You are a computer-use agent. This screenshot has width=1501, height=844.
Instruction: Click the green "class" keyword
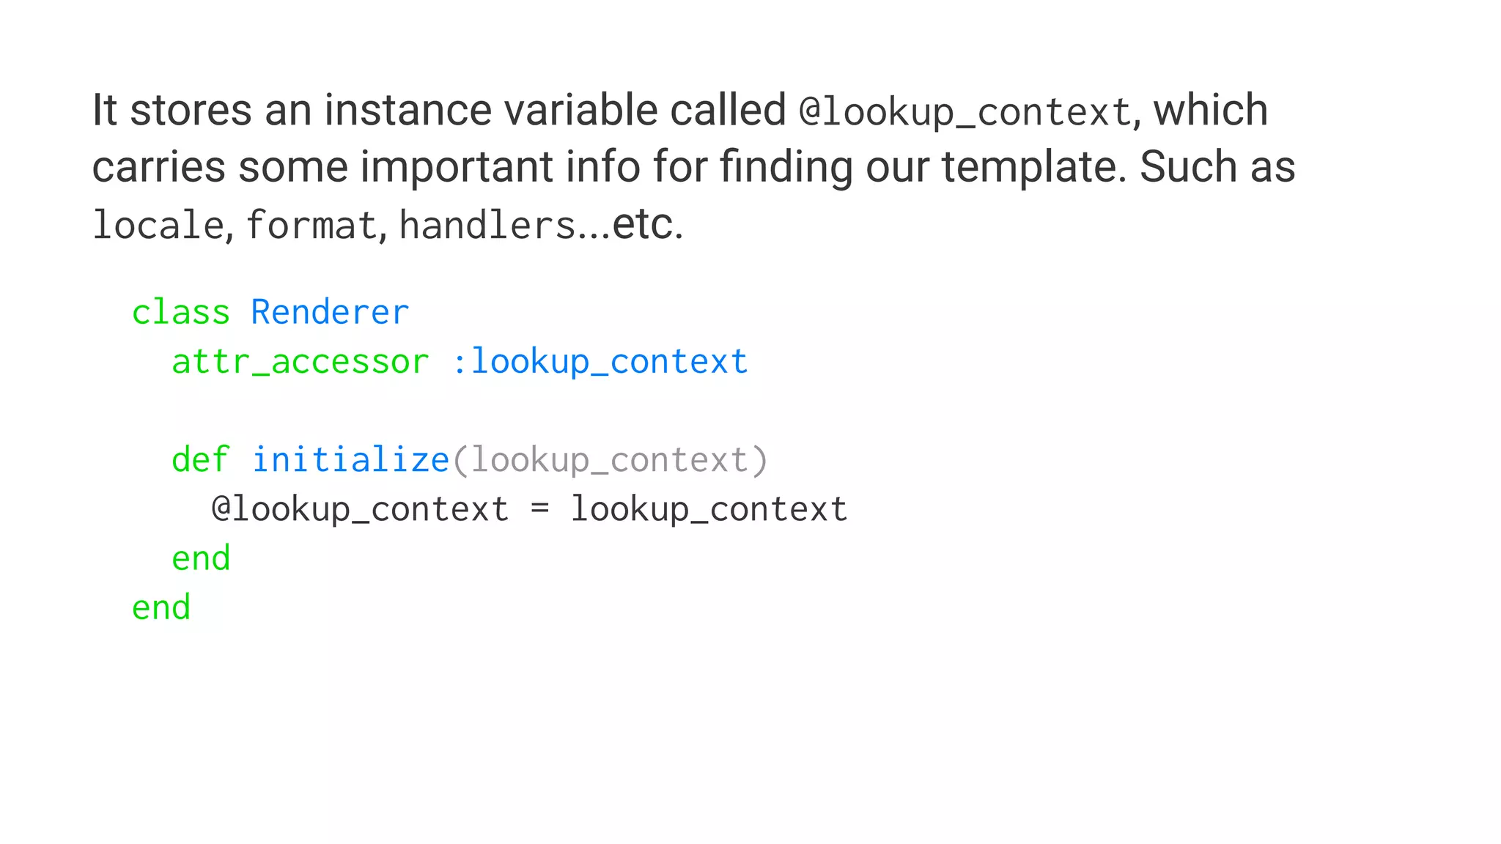coord(180,313)
